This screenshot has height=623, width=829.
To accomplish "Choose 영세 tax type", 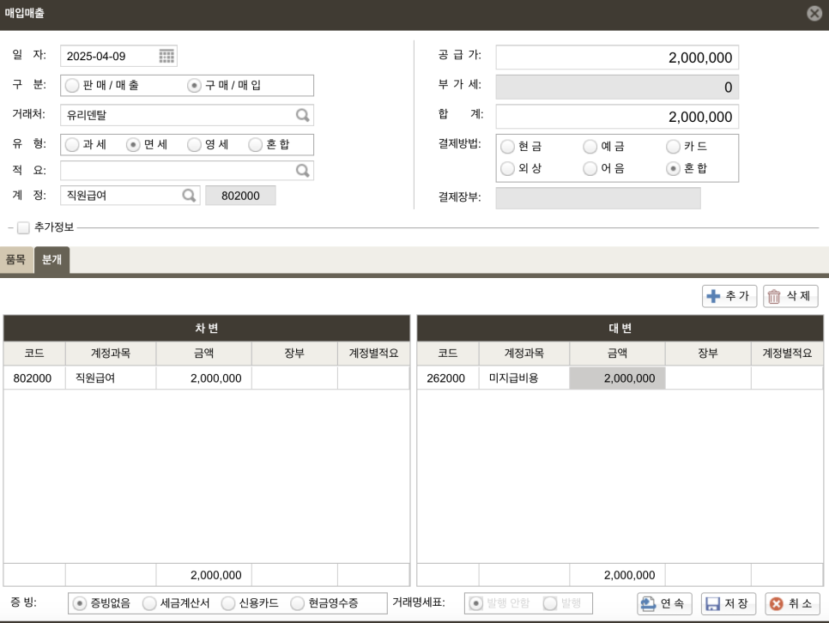I will coord(194,144).
